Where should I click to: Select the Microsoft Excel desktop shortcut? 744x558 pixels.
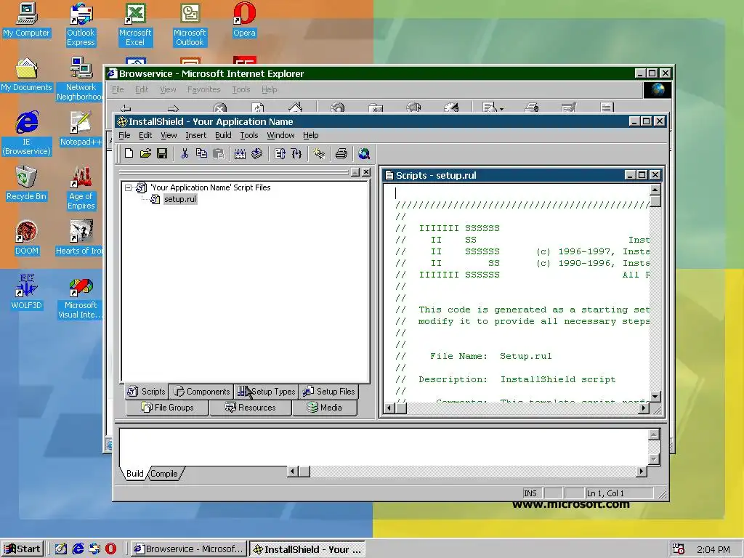135,25
